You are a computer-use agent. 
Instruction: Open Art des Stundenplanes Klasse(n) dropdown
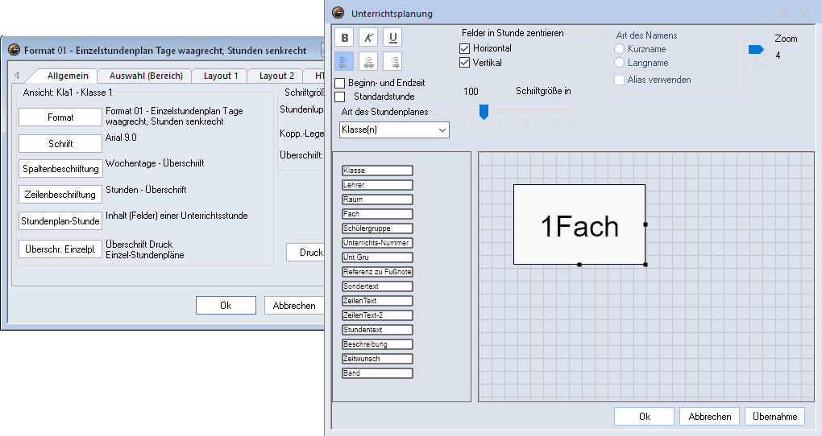[394, 130]
